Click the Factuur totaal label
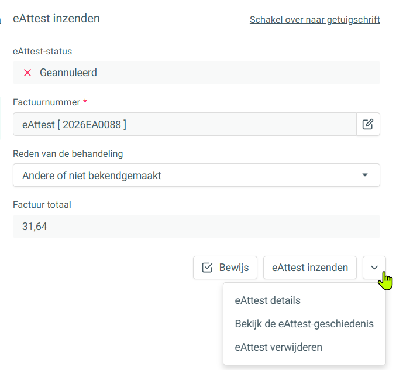396x370 pixels. 42,204
